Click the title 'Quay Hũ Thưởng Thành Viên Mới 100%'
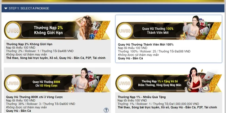The image size is (226, 113). [x=146, y=45]
